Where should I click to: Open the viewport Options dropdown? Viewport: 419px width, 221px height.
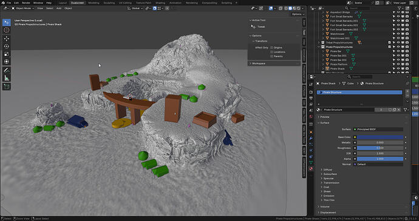click(x=298, y=14)
